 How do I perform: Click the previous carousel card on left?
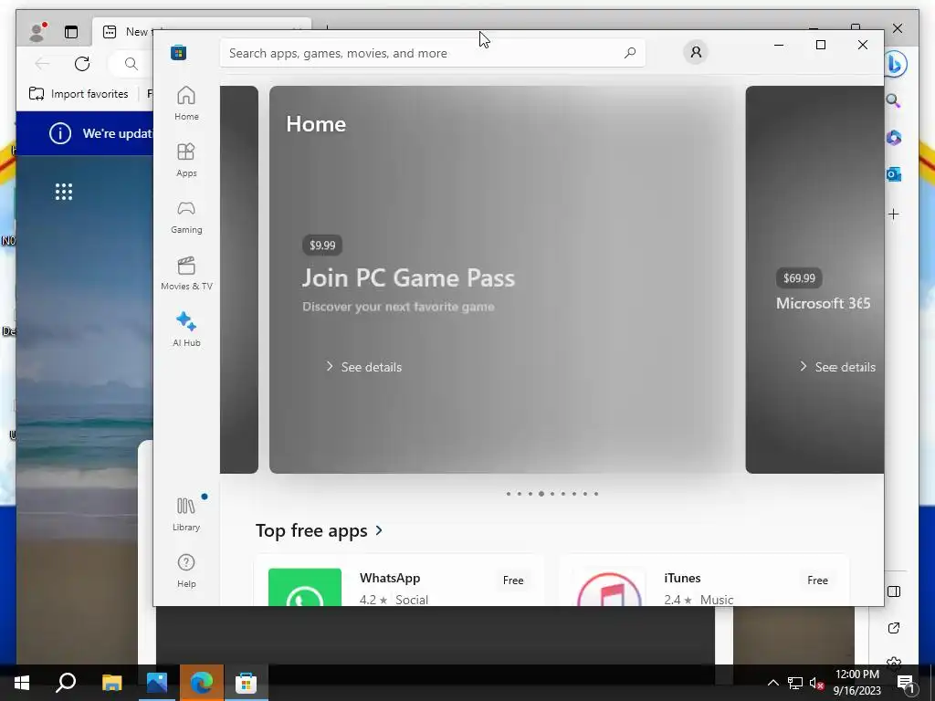point(239,279)
